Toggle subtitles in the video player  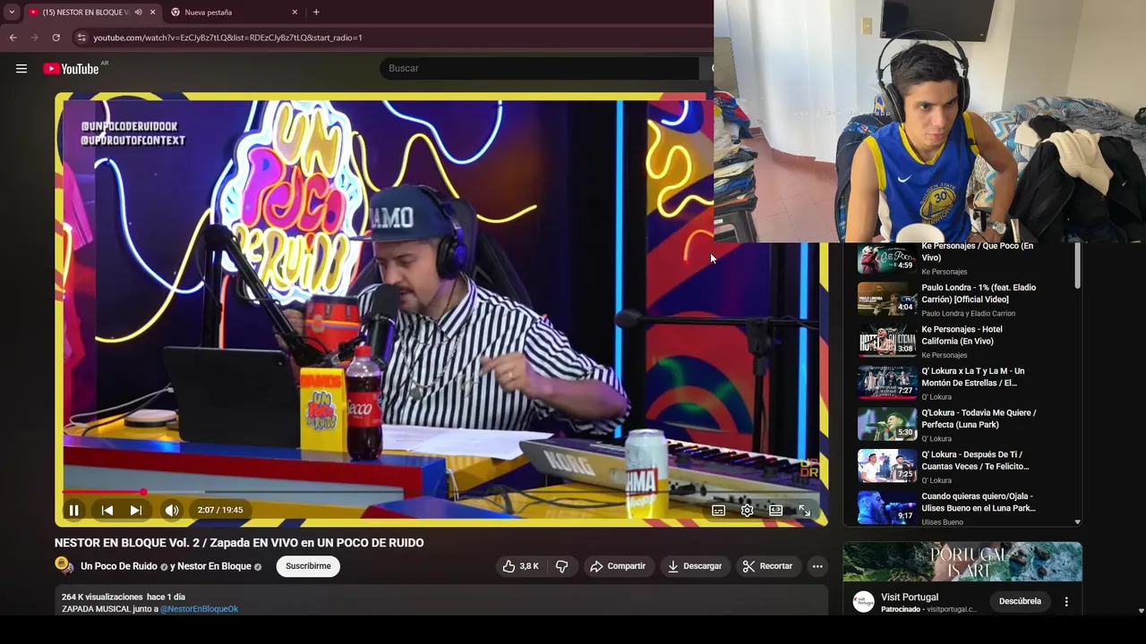(718, 510)
